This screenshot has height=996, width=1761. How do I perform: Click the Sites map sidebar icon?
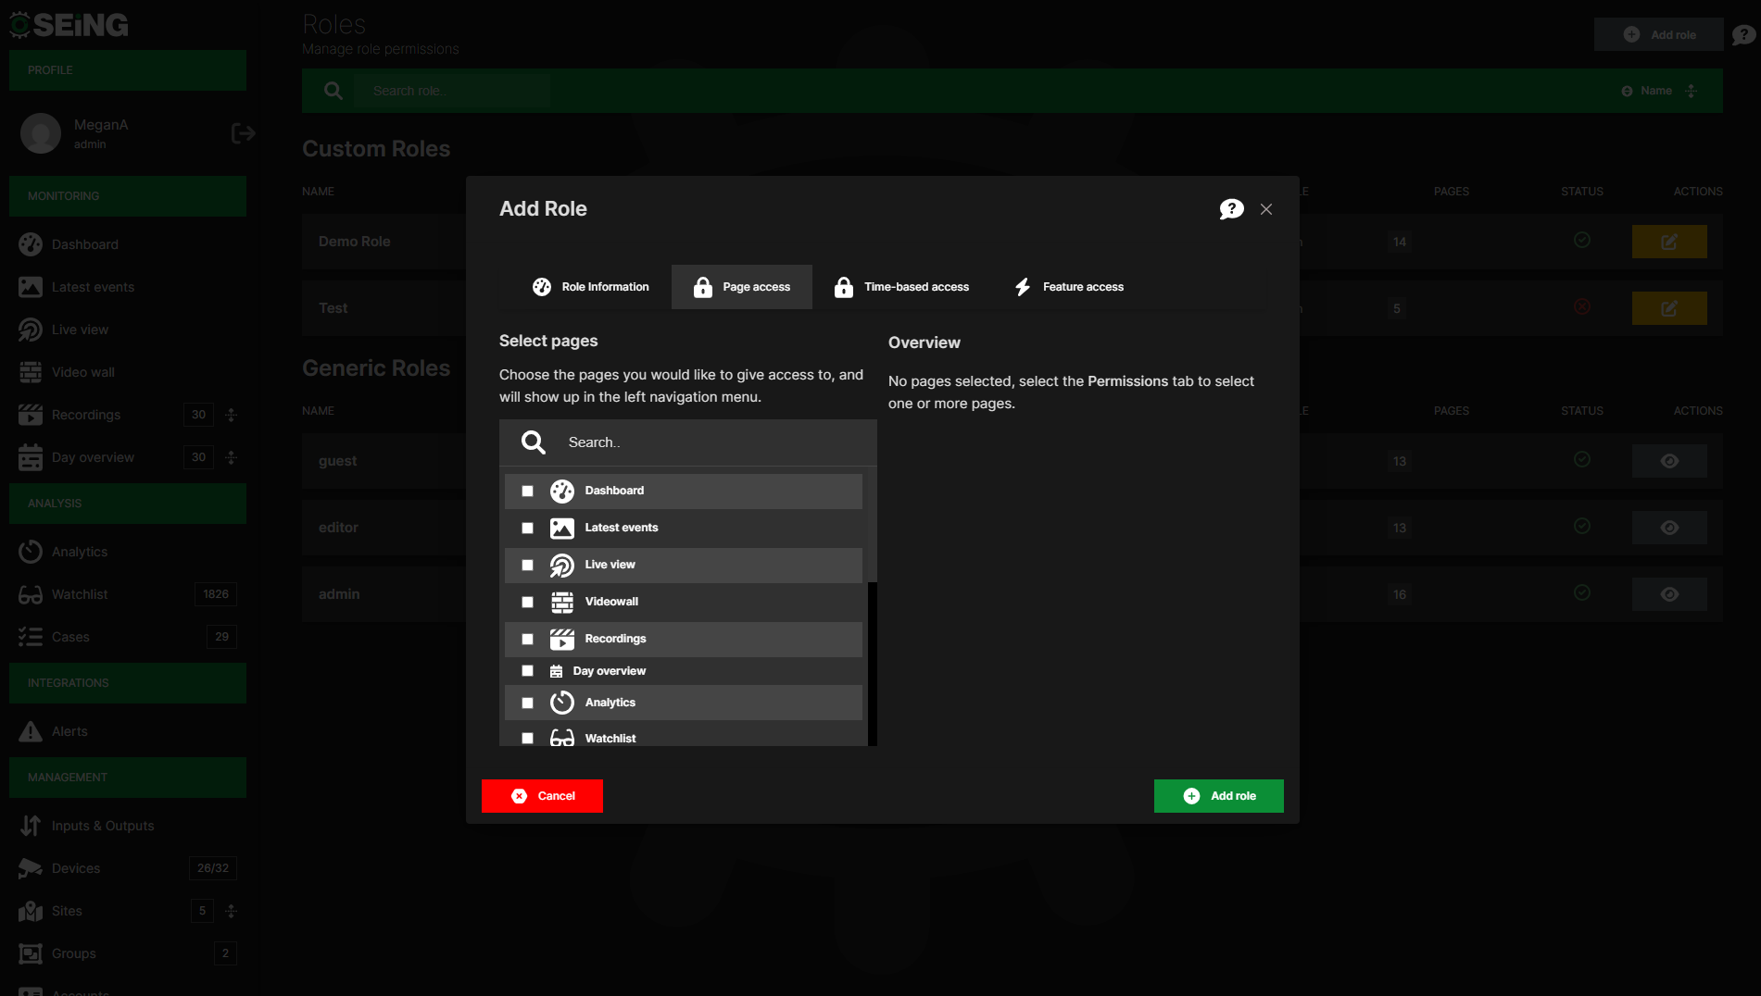pos(31,911)
